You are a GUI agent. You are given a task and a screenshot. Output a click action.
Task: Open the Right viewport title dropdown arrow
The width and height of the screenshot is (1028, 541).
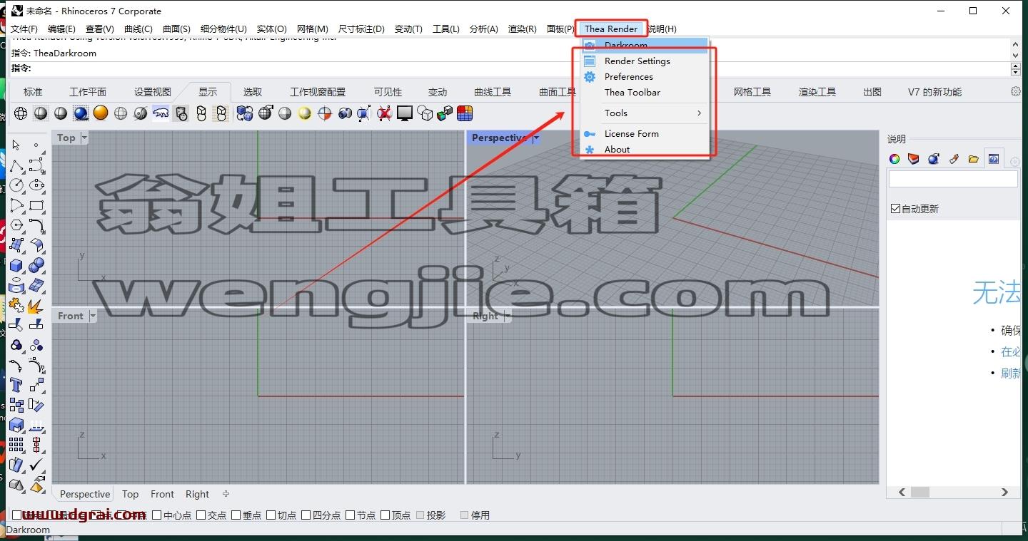508,316
